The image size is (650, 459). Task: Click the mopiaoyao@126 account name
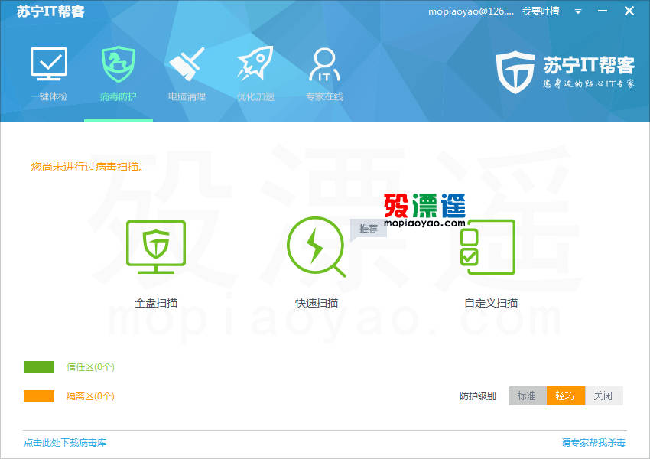click(x=471, y=11)
